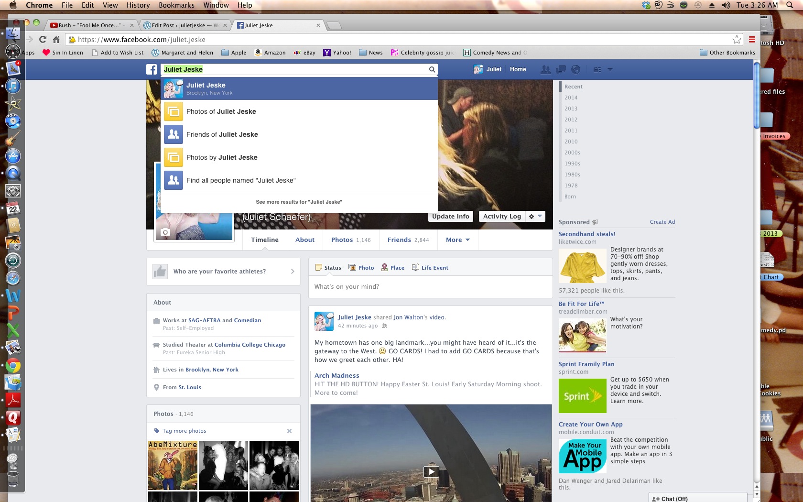Open the About profile tab
The width and height of the screenshot is (803, 502).
click(305, 240)
